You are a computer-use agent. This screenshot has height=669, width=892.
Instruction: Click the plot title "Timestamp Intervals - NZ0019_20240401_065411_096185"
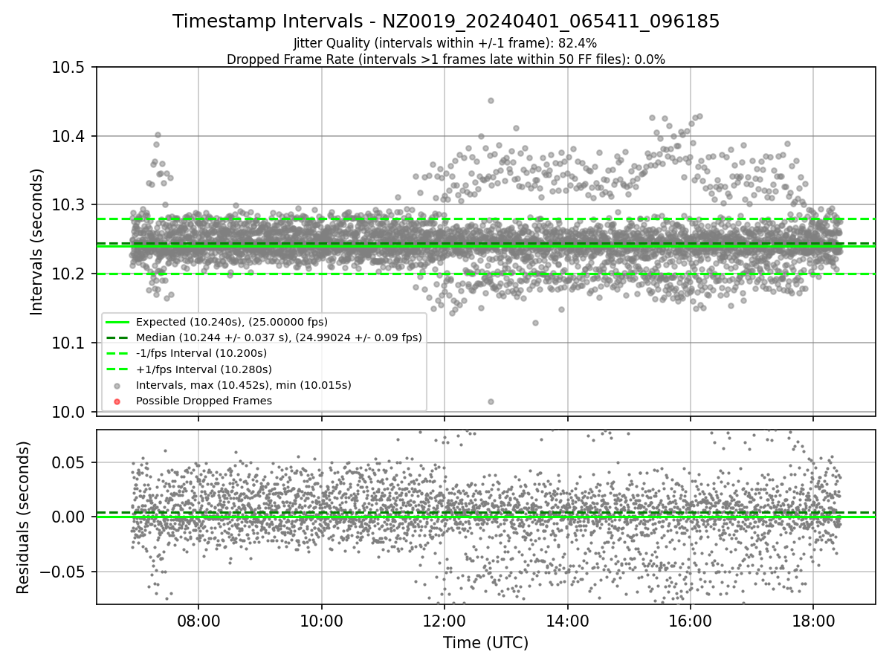pos(446,22)
